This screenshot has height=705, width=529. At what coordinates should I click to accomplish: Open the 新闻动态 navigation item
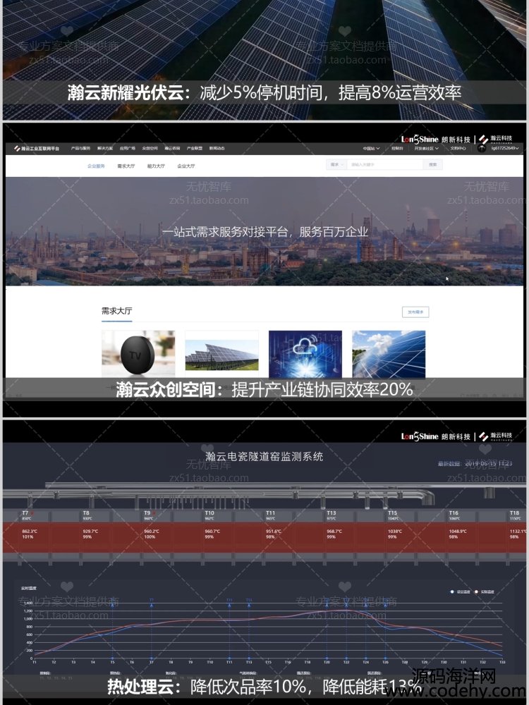[217, 148]
